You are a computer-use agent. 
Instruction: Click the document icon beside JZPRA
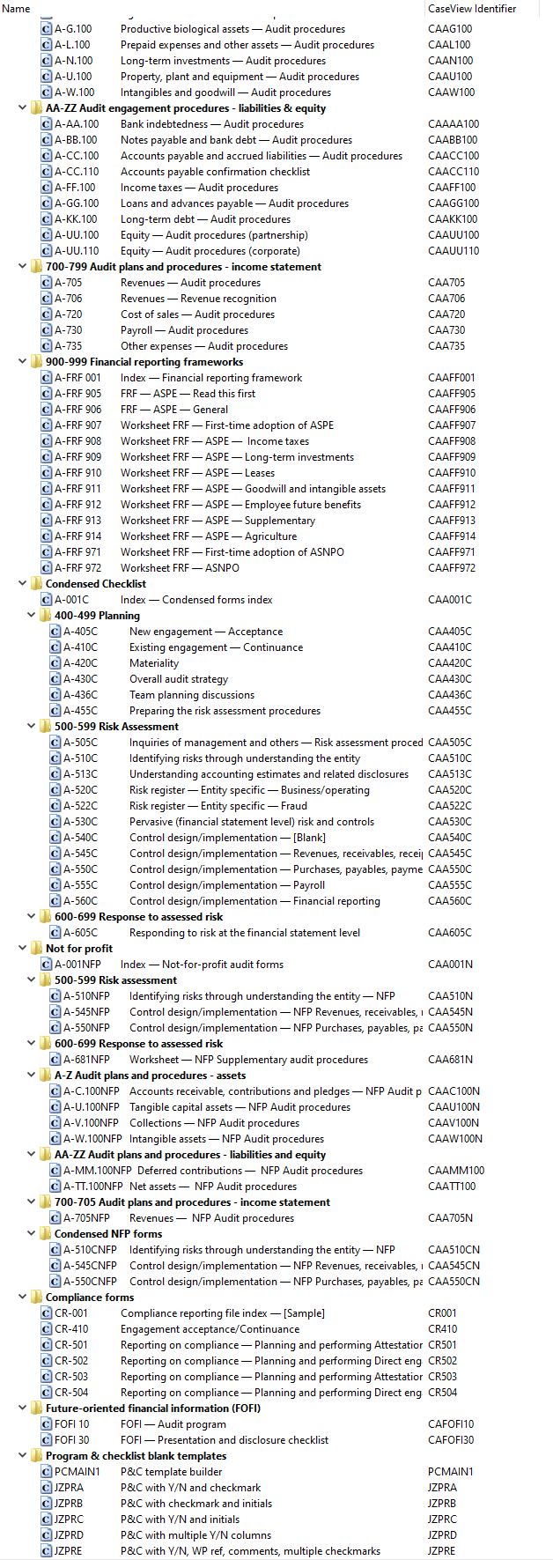(x=46, y=1488)
